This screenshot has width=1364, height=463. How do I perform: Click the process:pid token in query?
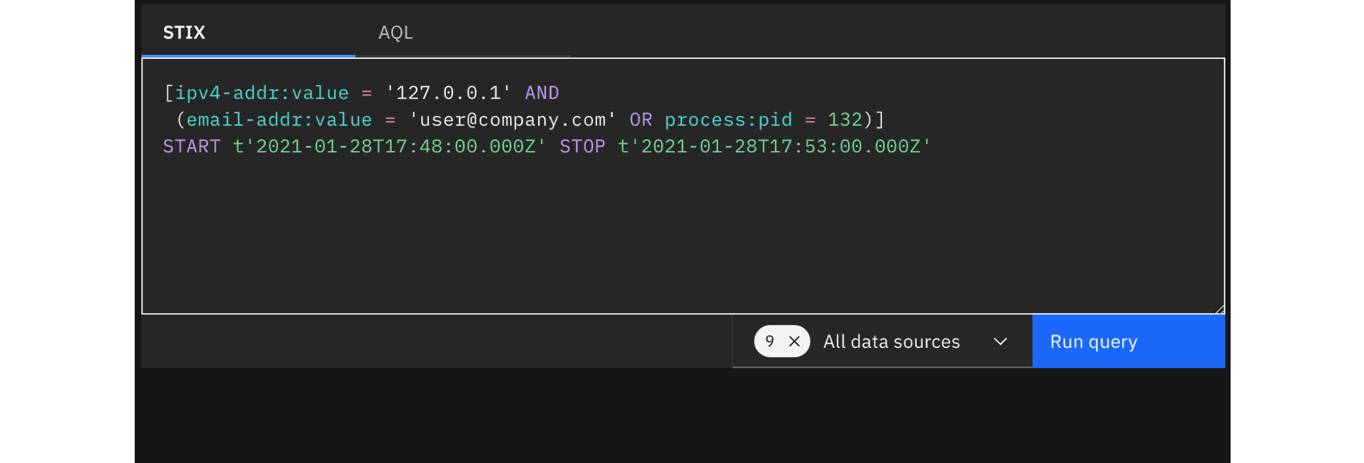tap(728, 120)
